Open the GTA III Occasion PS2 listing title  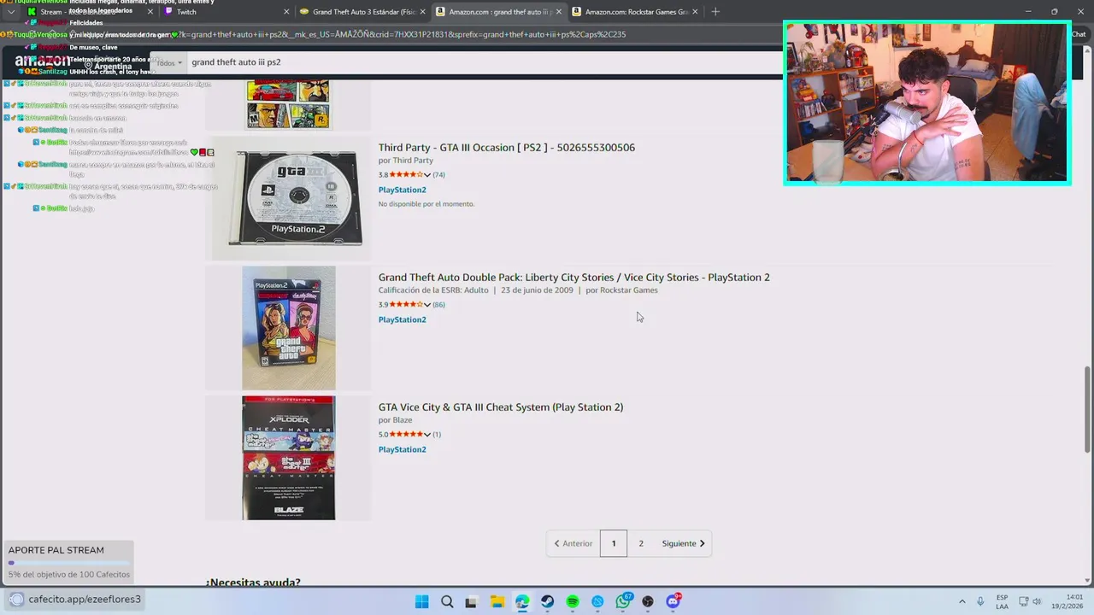(x=507, y=148)
